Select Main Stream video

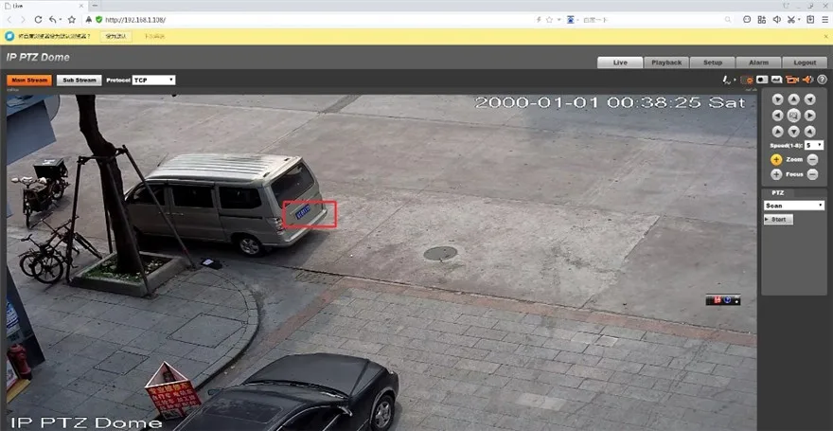[x=29, y=81]
